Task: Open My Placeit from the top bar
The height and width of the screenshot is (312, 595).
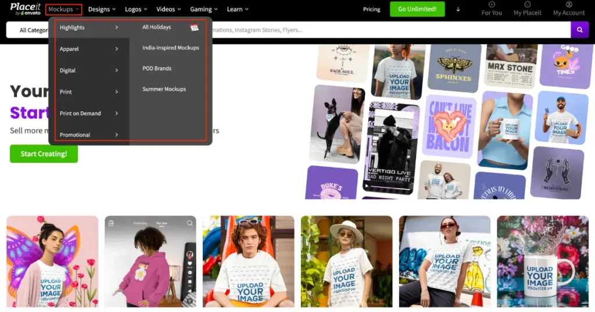Action: (x=527, y=9)
